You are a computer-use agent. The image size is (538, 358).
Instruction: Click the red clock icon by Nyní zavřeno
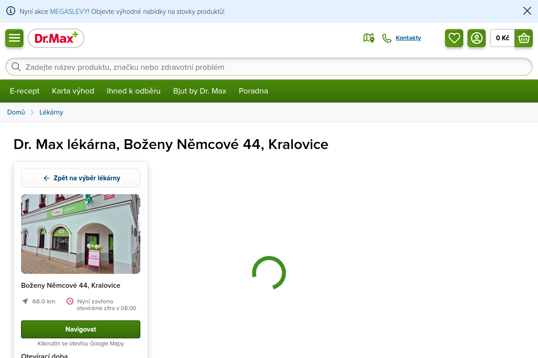70,301
